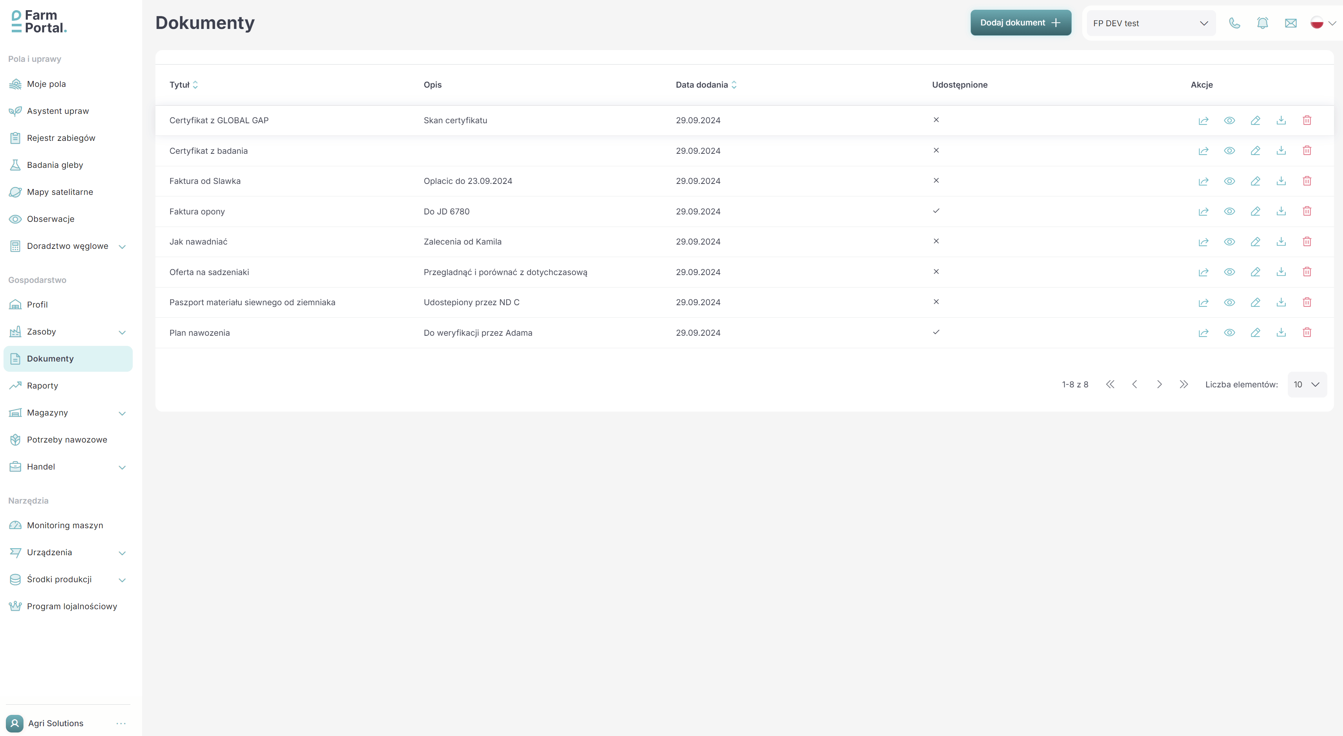Image resolution: width=1343 pixels, height=736 pixels.
Task: Sort the table by Tytuł
Action: (184, 85)
